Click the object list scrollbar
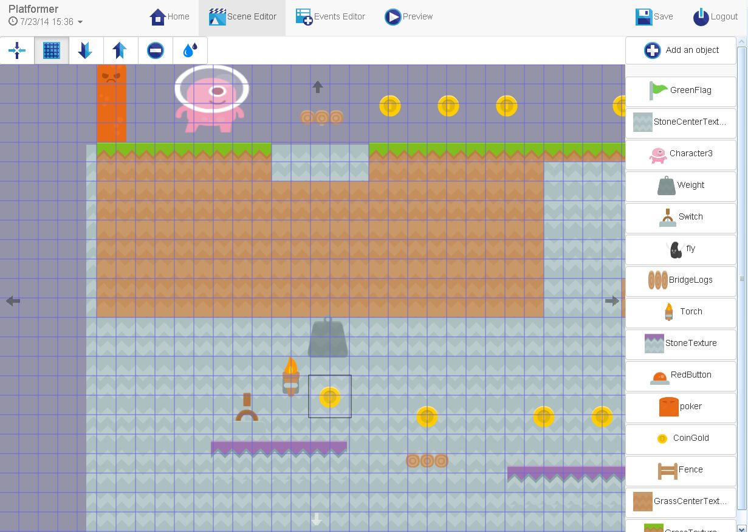 (741, 278)
